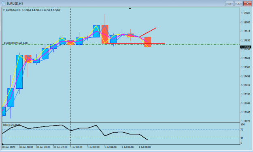Click the chart shift black triangle marker
Image resolution: width=253 pixels, height=152 pixels.
pyautogui.click(x=130, y=8)
